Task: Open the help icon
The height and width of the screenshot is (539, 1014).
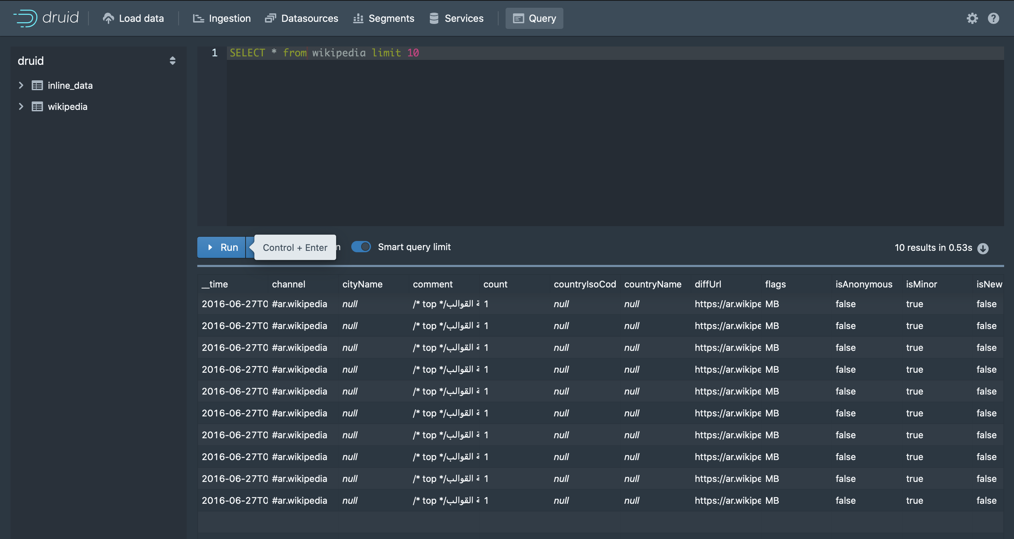Action: pos(994,18)
